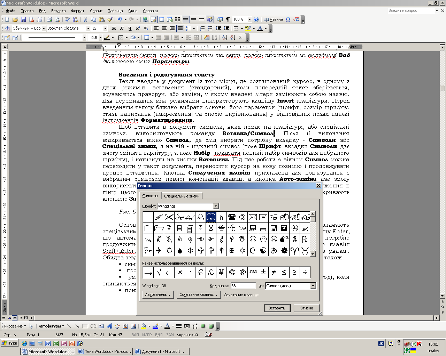Screen dimensions: 446x356
Task: Switch to 'Тема Word.doc' taskbar window
Action: pos(105,351)
